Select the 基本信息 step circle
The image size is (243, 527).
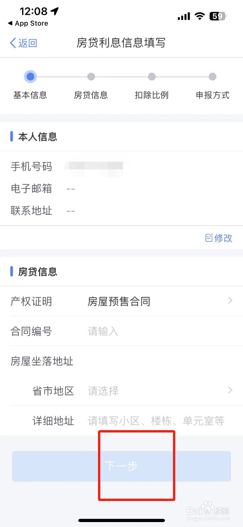30,77
